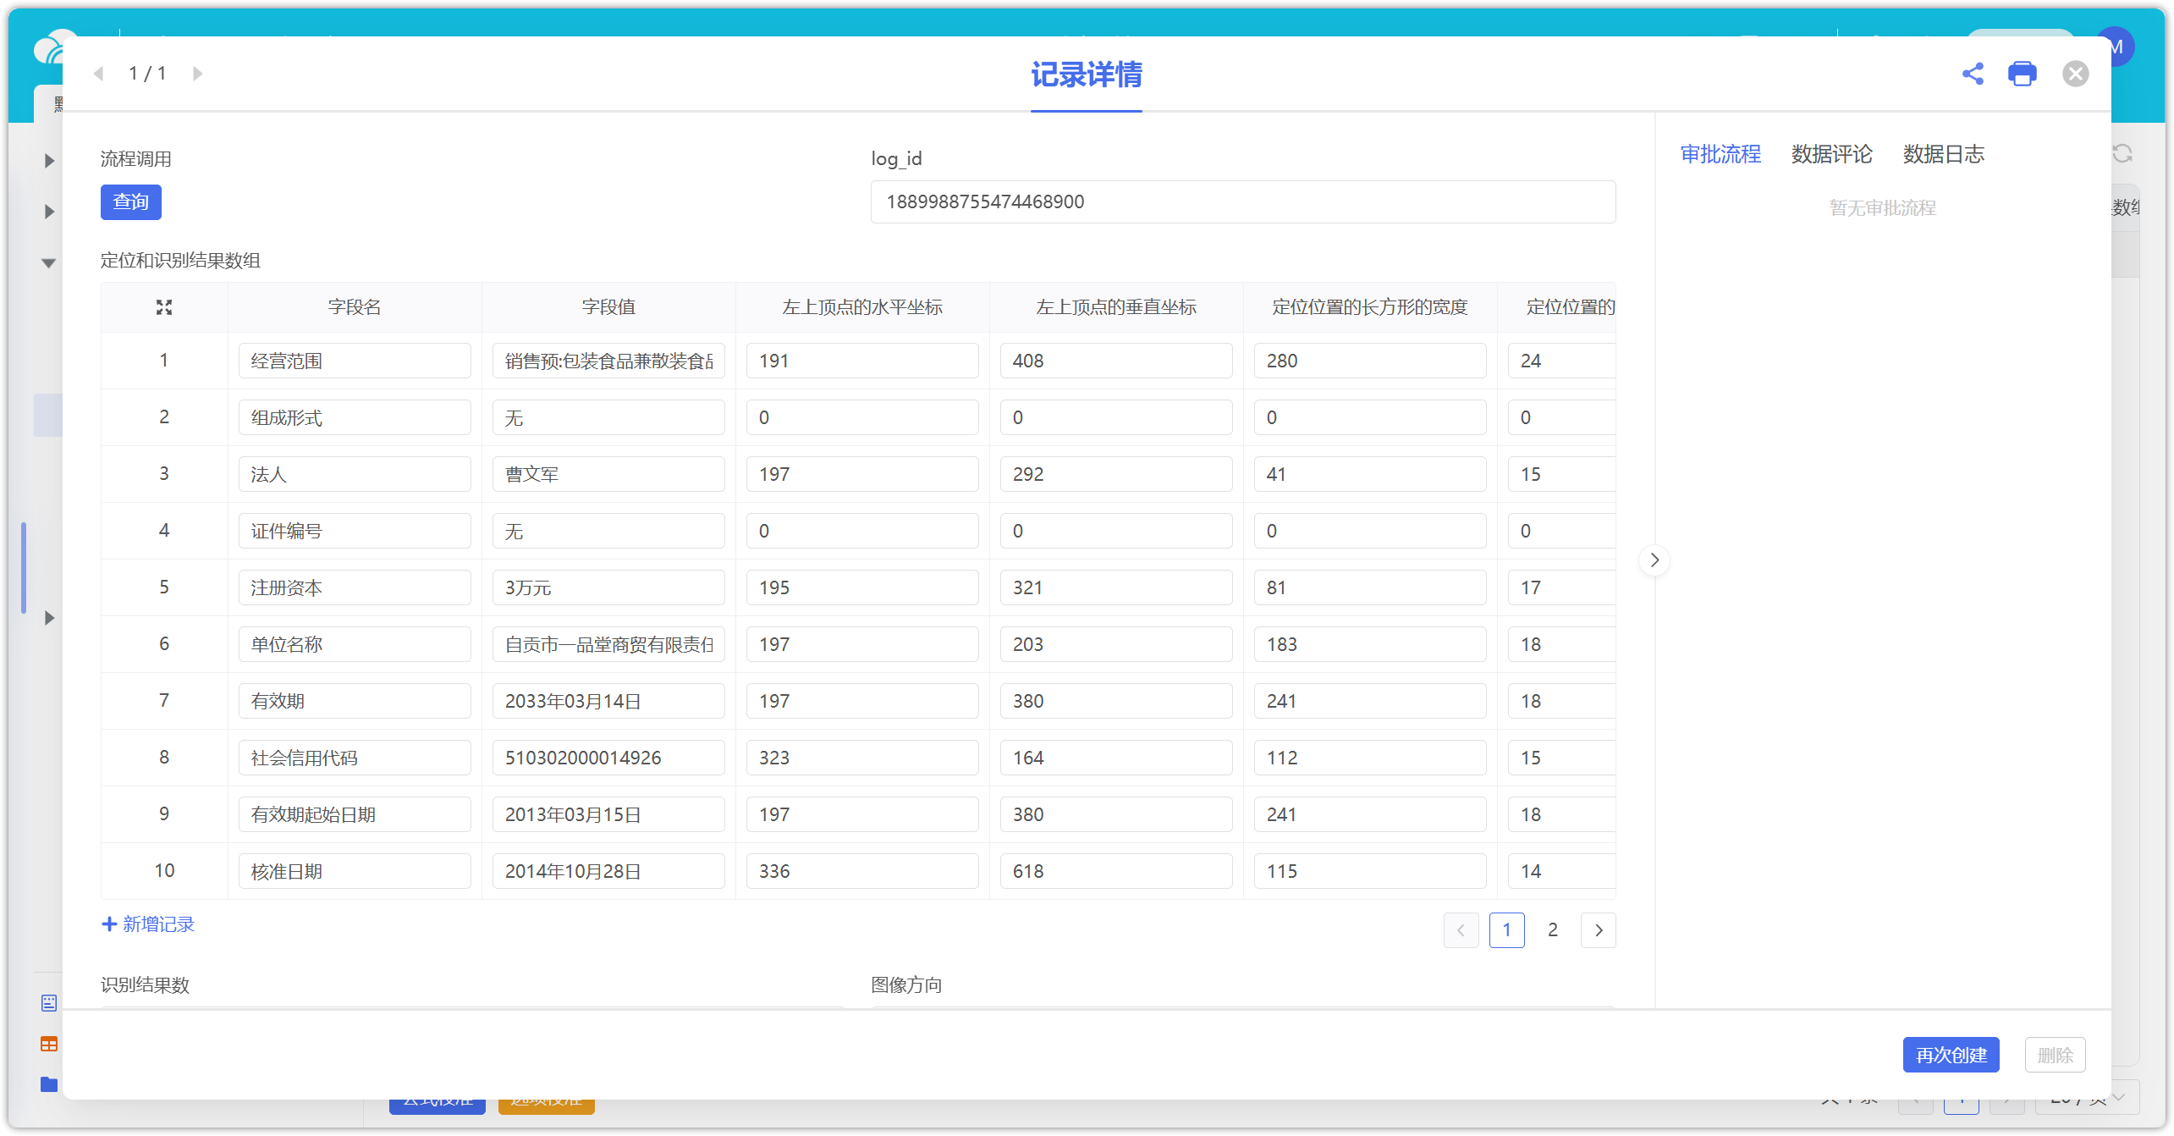Switch to the 数据评论 tab
The height and width of the screenshot is (1136, 2174).
coord(1831,154)
